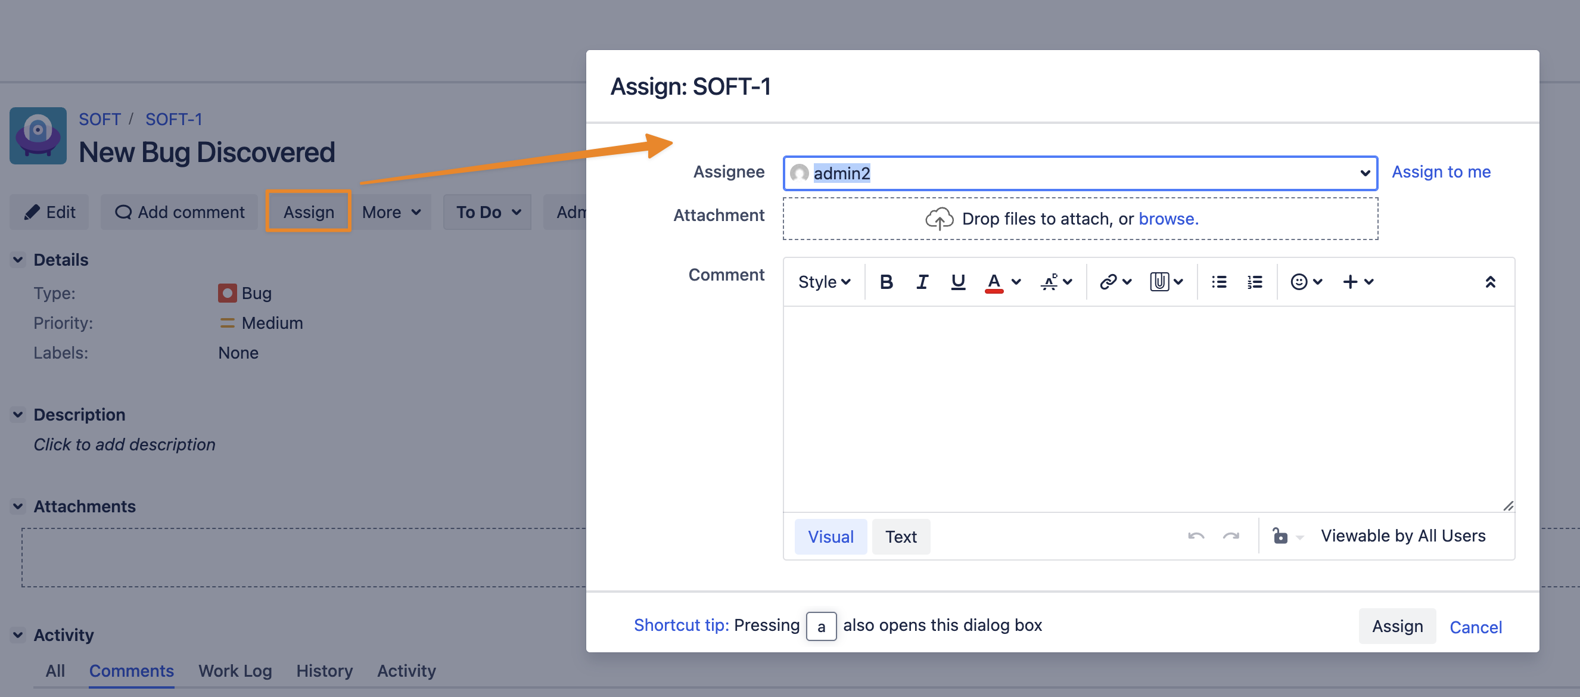1580x697 pixels.
Task: Switch to the Work Log tab
Action: pyautogui.click(x=235, y=671)
